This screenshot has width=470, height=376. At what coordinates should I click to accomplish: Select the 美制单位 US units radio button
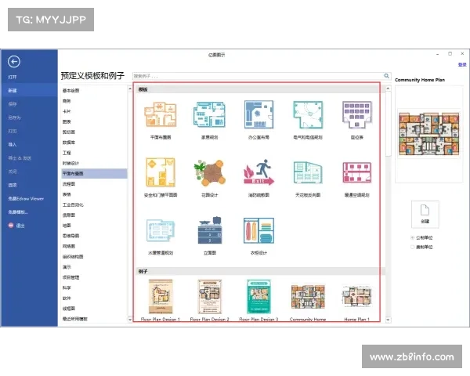pyautogui.click(x=413, y=247)
